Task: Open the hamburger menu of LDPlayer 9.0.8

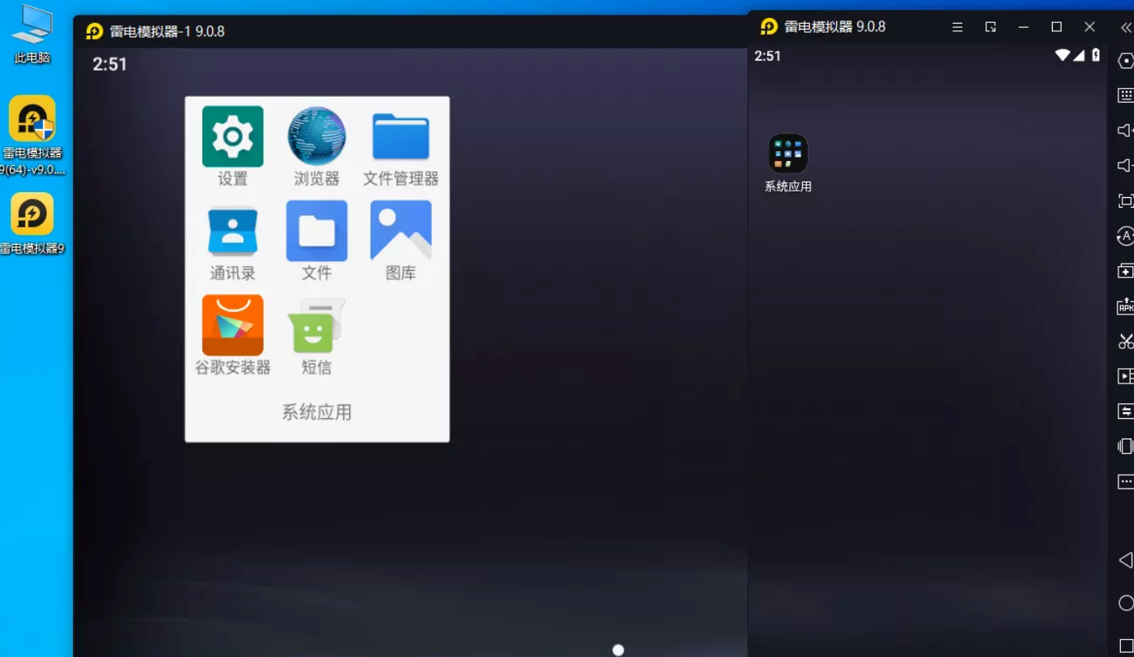Action: coord(957,26)
